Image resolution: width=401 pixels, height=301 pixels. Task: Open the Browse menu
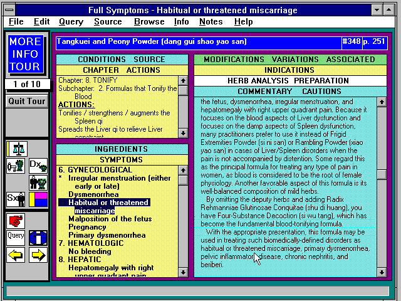point(149,21)
